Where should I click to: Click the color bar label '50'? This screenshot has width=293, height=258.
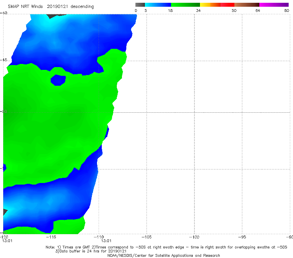tap(234, 10)
